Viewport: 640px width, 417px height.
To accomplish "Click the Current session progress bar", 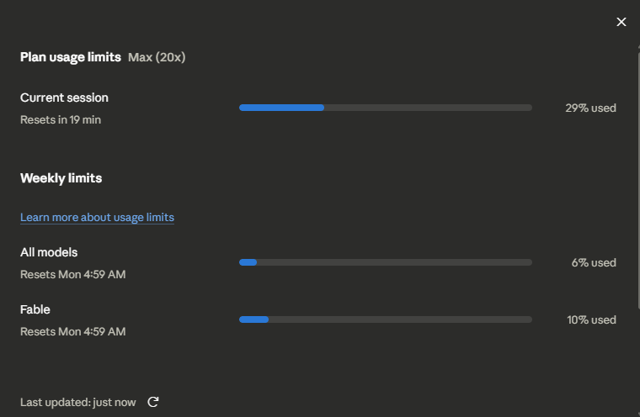I will [x=386, y=108].
